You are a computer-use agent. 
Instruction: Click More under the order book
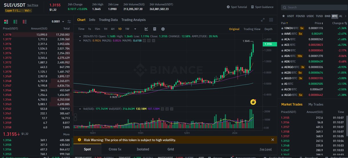pyautogui.click(x=66, y=134)
